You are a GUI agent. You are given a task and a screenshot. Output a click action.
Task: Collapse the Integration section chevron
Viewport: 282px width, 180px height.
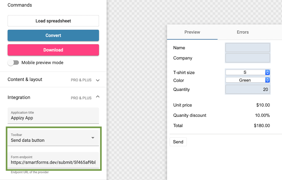click(98, 97)
